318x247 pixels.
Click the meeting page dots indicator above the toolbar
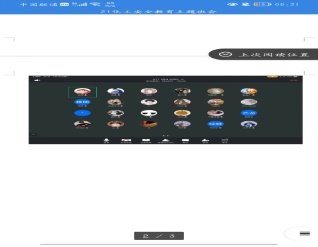pyautogui.click(x=165, y=136)
